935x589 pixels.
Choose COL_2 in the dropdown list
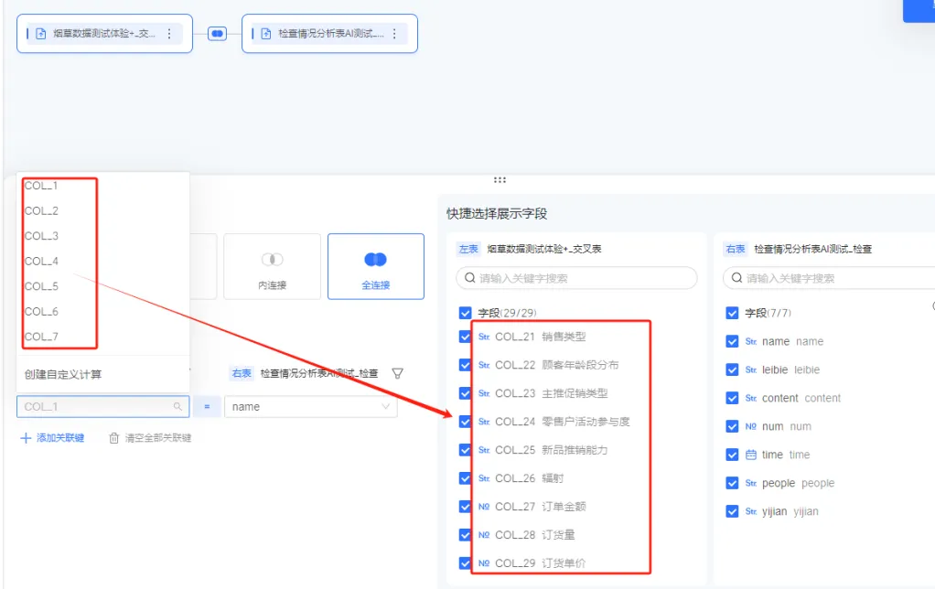[x=41, y=211]
